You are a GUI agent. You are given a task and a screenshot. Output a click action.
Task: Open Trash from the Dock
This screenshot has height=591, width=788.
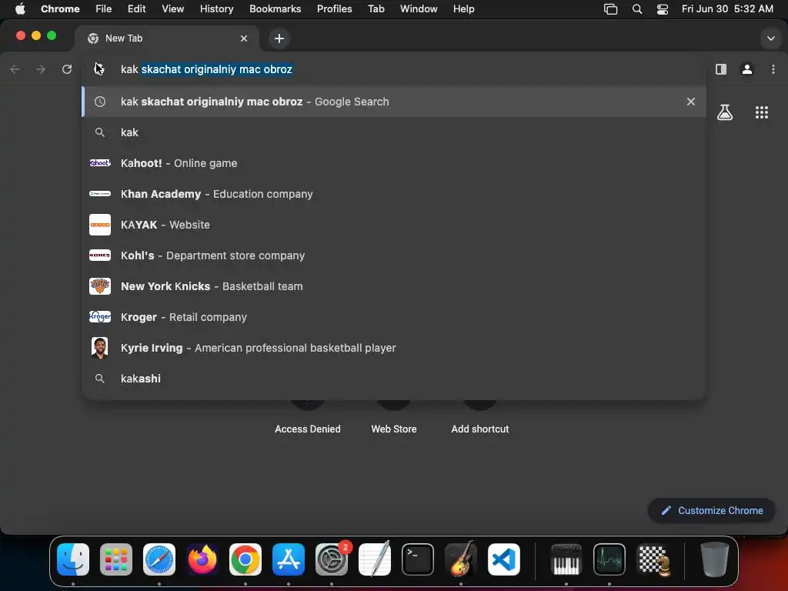click(714, 559)
